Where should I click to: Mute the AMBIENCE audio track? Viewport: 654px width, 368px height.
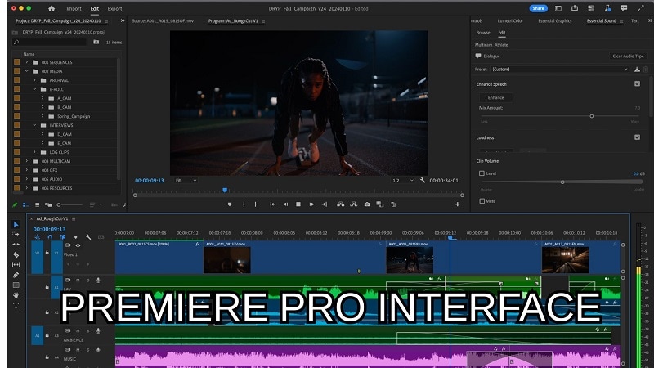point(78,331)
